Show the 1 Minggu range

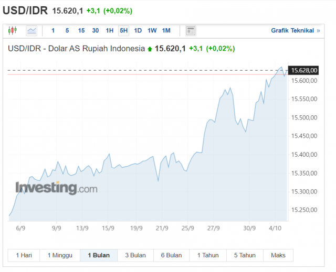pyautogui.click(x=60, y=255)
